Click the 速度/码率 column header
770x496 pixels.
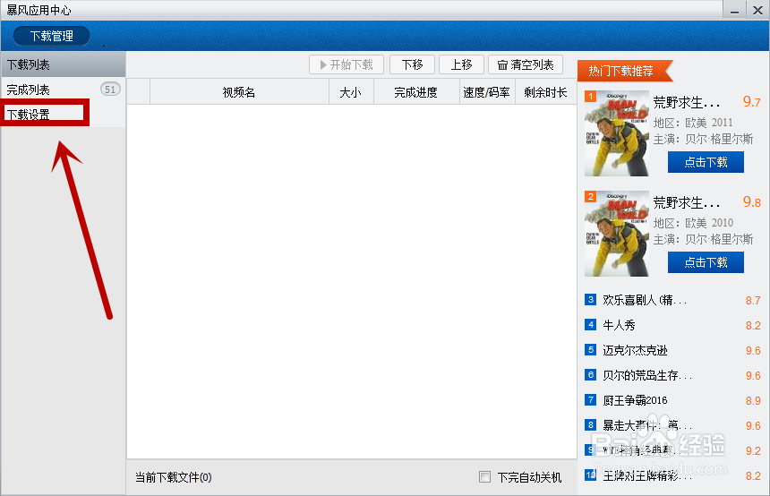coord(487,92)
